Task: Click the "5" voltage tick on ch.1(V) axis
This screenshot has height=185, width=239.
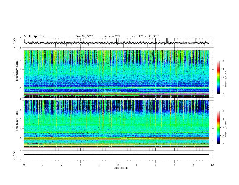Action: [21, 38]
